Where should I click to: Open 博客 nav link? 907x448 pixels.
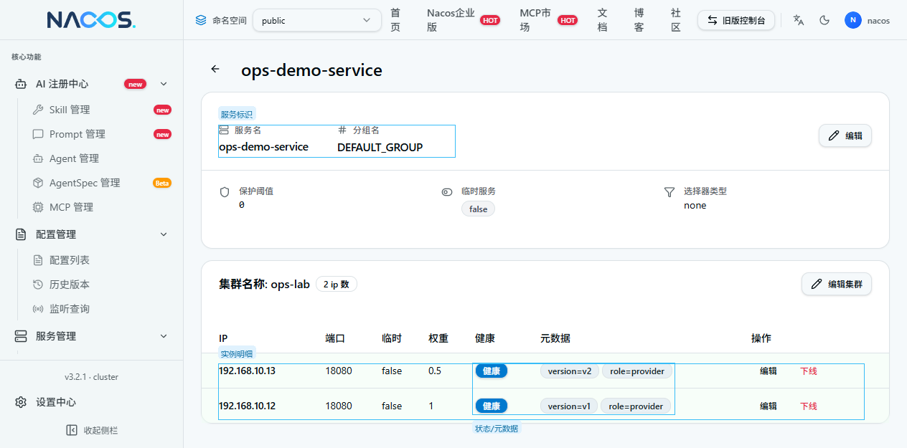click(639, 20)
